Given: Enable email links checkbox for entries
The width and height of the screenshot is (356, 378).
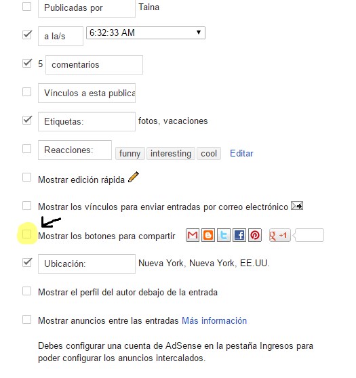Looking at the screenshot, I should tap(27, 206).
